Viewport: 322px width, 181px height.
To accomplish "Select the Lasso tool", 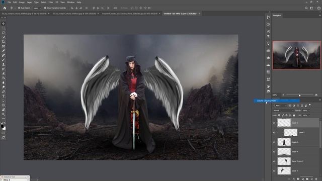I will coord(4,33).
